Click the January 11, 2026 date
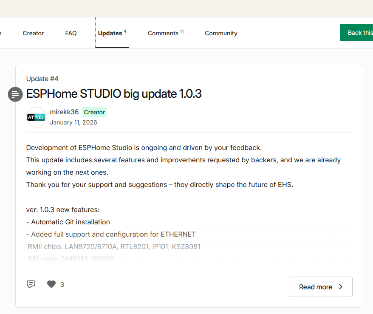 (73, 122)
